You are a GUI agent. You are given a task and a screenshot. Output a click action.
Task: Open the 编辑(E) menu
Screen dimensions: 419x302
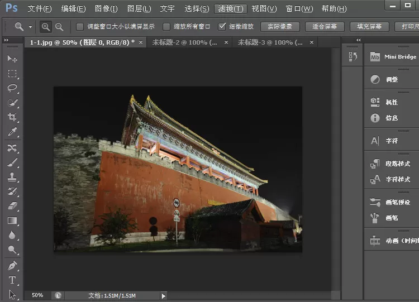click(x=74, y=9)
